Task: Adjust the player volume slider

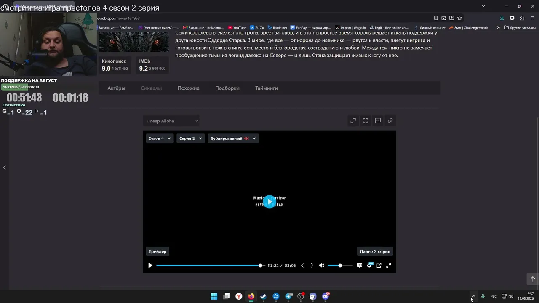Action: (x=340, y=266)
